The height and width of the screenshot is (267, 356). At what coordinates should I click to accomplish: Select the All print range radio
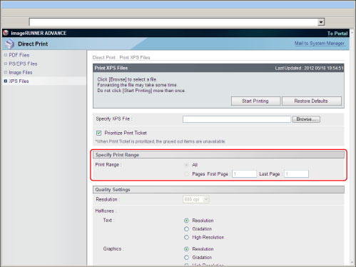click(186, 165)
